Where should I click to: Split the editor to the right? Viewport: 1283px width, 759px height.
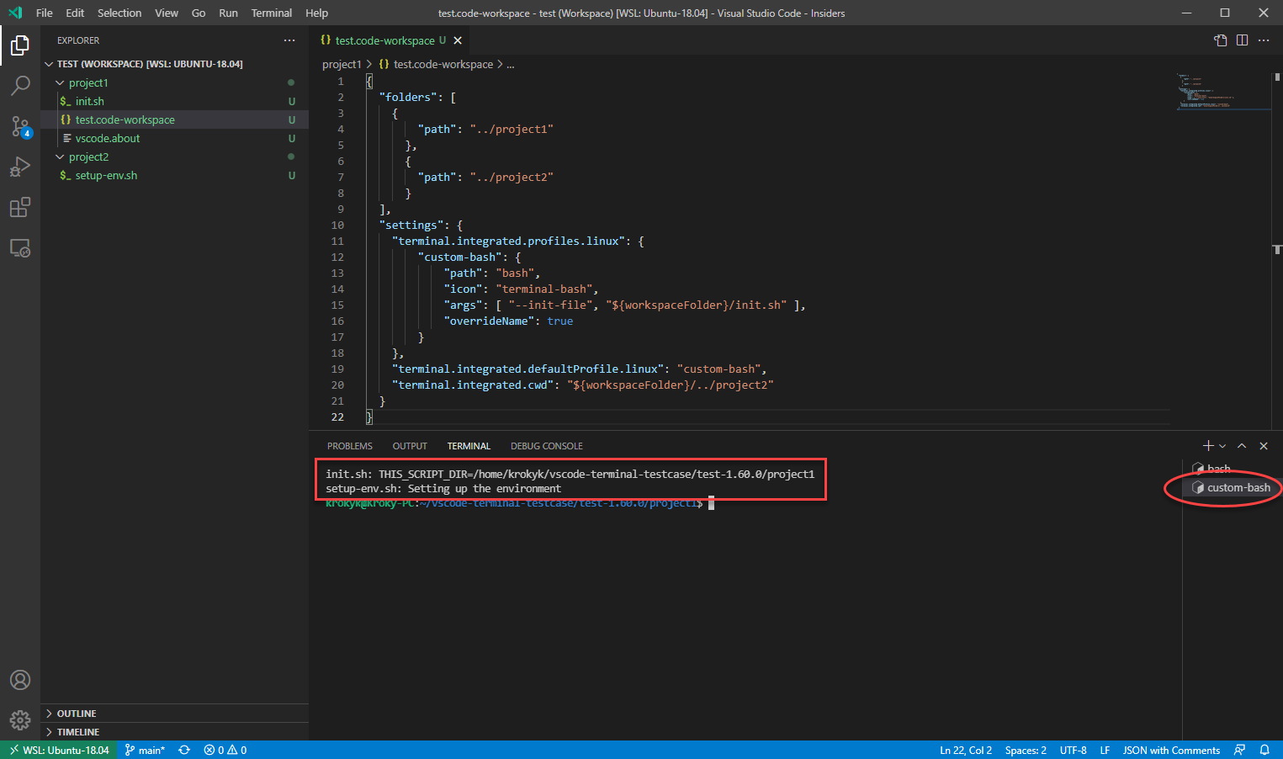[x=1242, y=40]
